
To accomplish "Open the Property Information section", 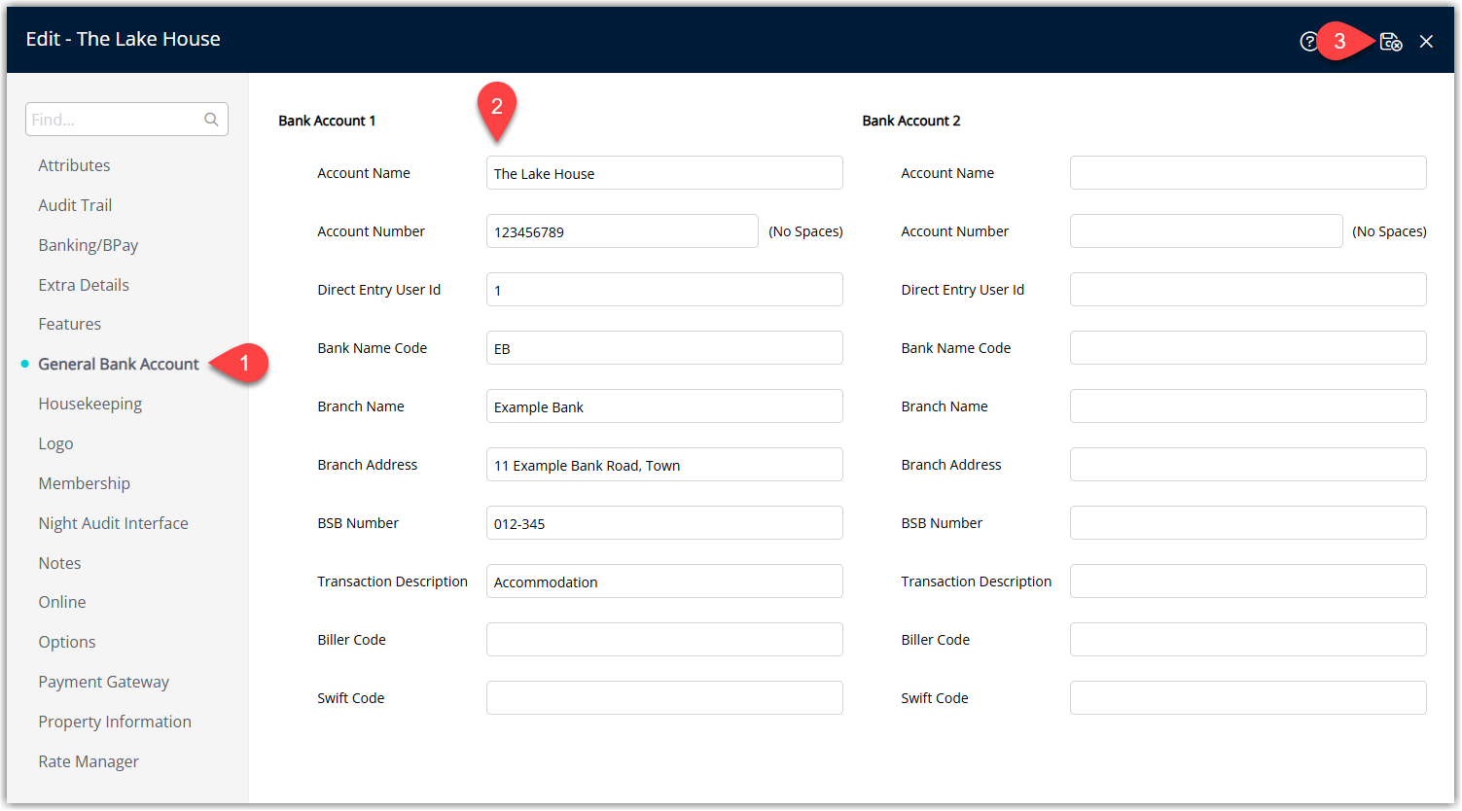I will click(x=115, y=722).
